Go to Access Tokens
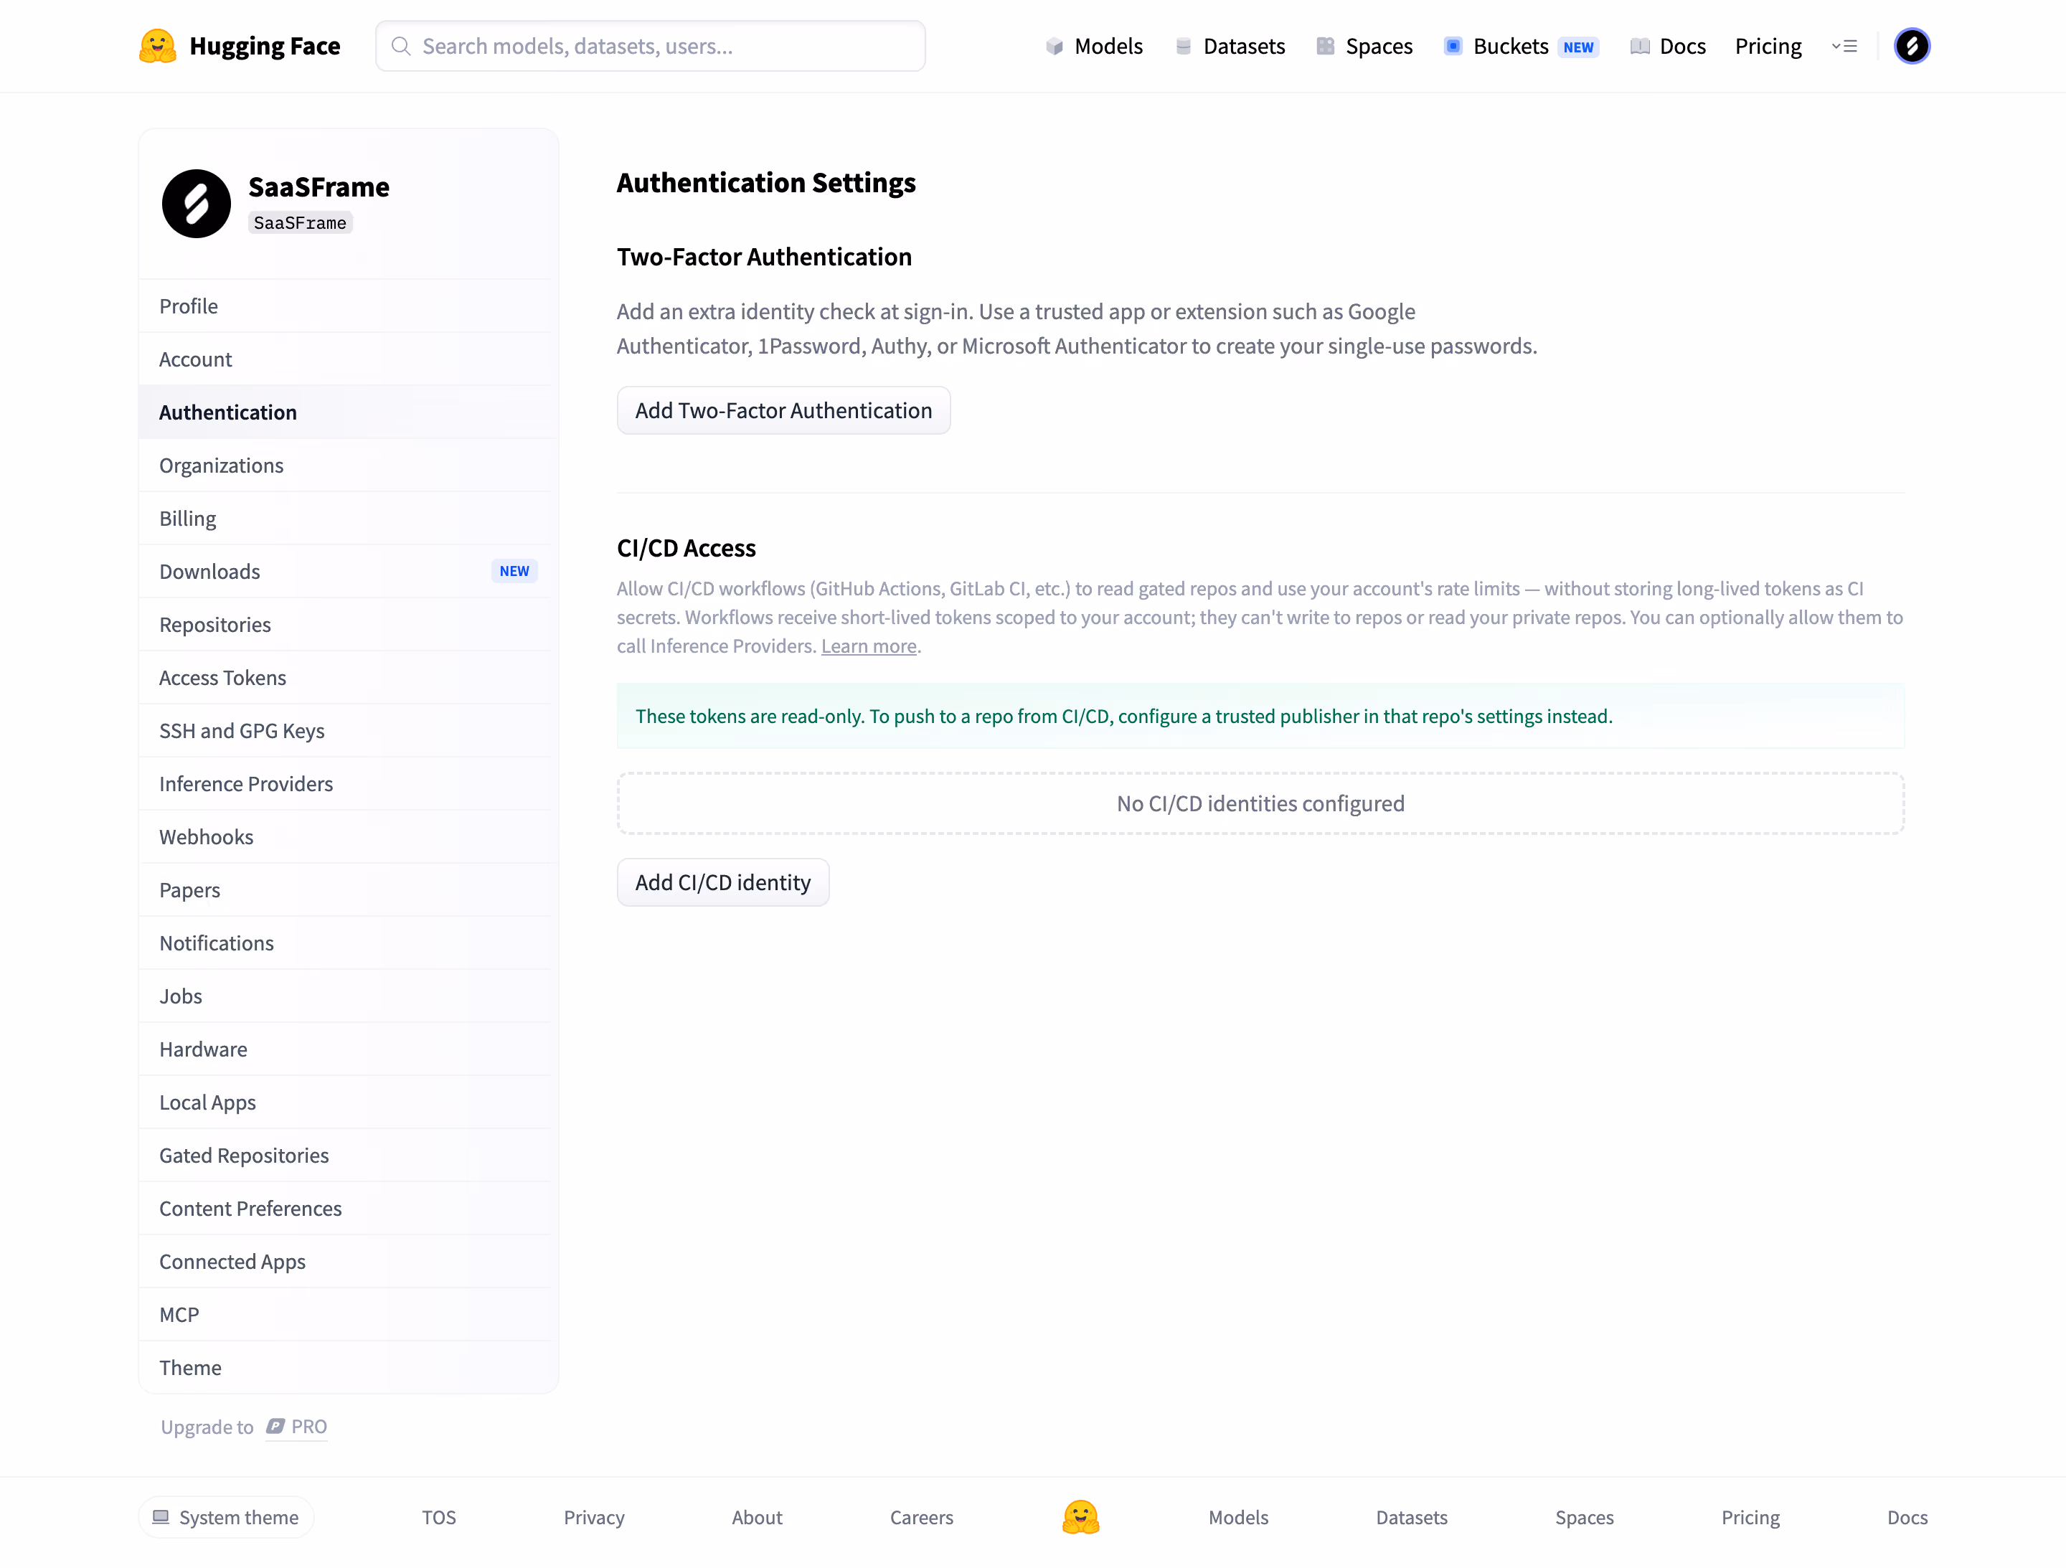 coord(349,678)
